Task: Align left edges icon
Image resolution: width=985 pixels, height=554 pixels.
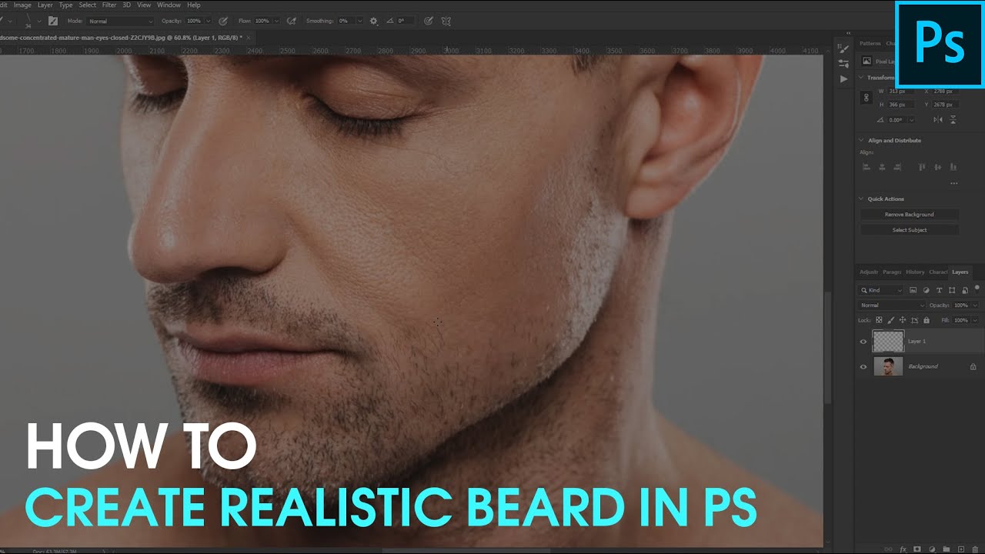Action: click(x=866, y=167)
